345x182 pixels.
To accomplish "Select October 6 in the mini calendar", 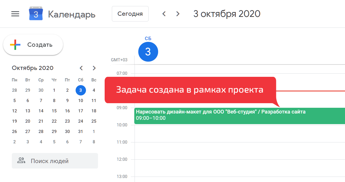I will [28, 101].
